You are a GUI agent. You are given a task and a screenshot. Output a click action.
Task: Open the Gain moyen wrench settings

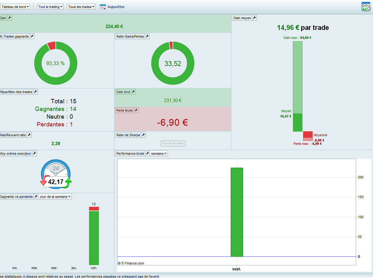[254, 18]
